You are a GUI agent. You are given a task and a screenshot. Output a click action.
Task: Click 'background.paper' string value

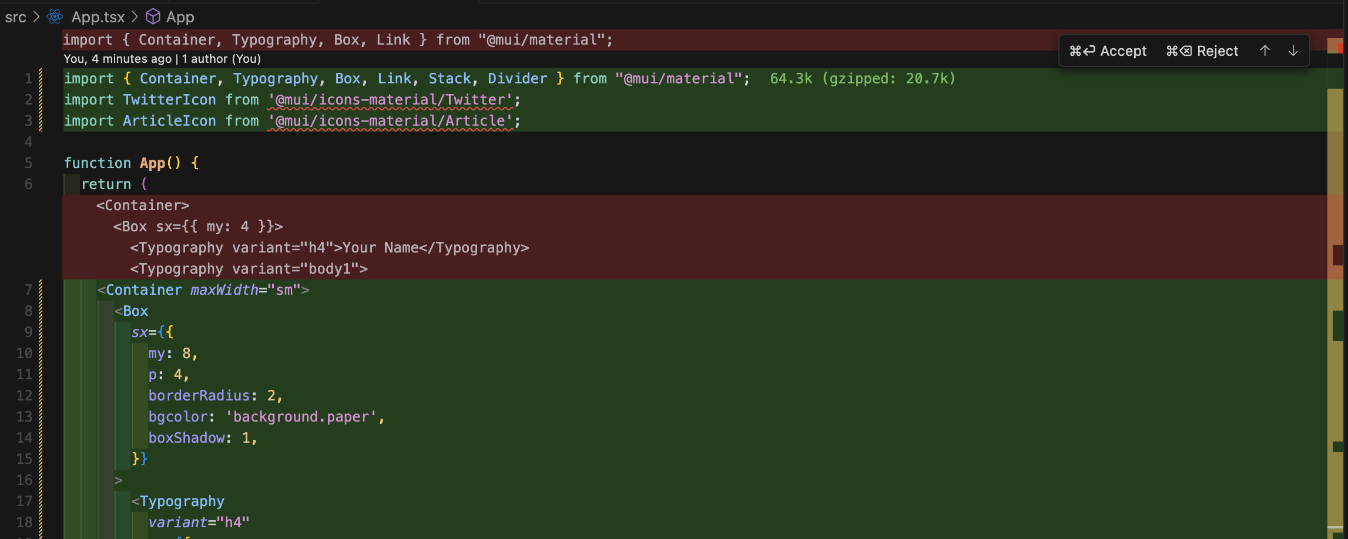coord(301,417)
